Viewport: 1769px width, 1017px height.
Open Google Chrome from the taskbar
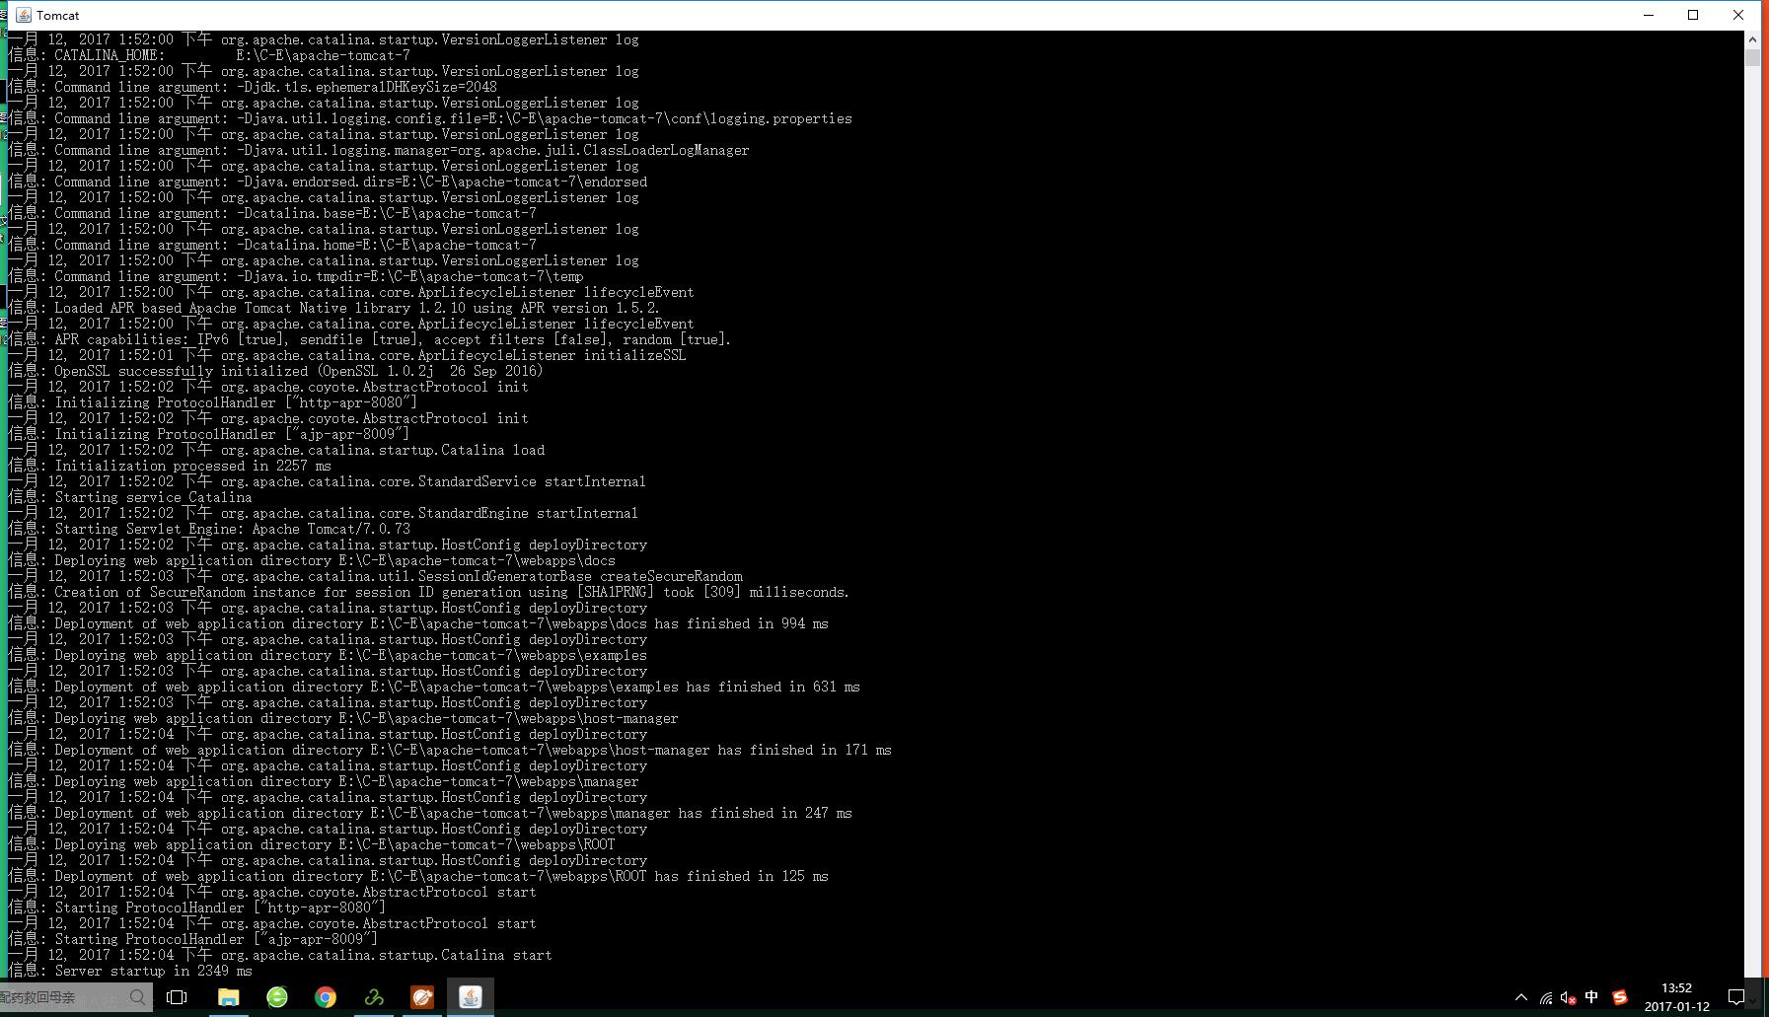(x=326, y=997)
